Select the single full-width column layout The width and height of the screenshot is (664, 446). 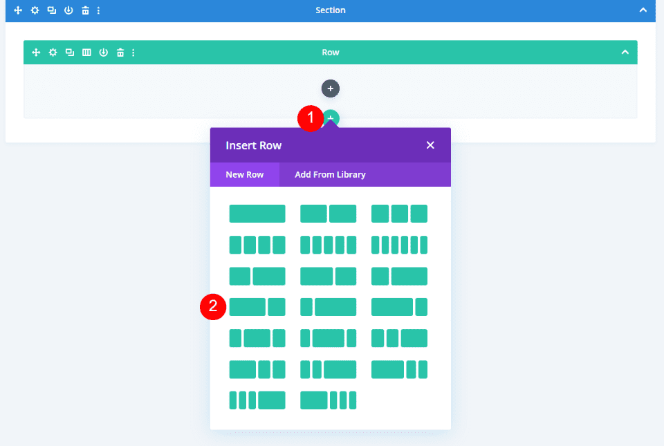click(x=257, y=213)
